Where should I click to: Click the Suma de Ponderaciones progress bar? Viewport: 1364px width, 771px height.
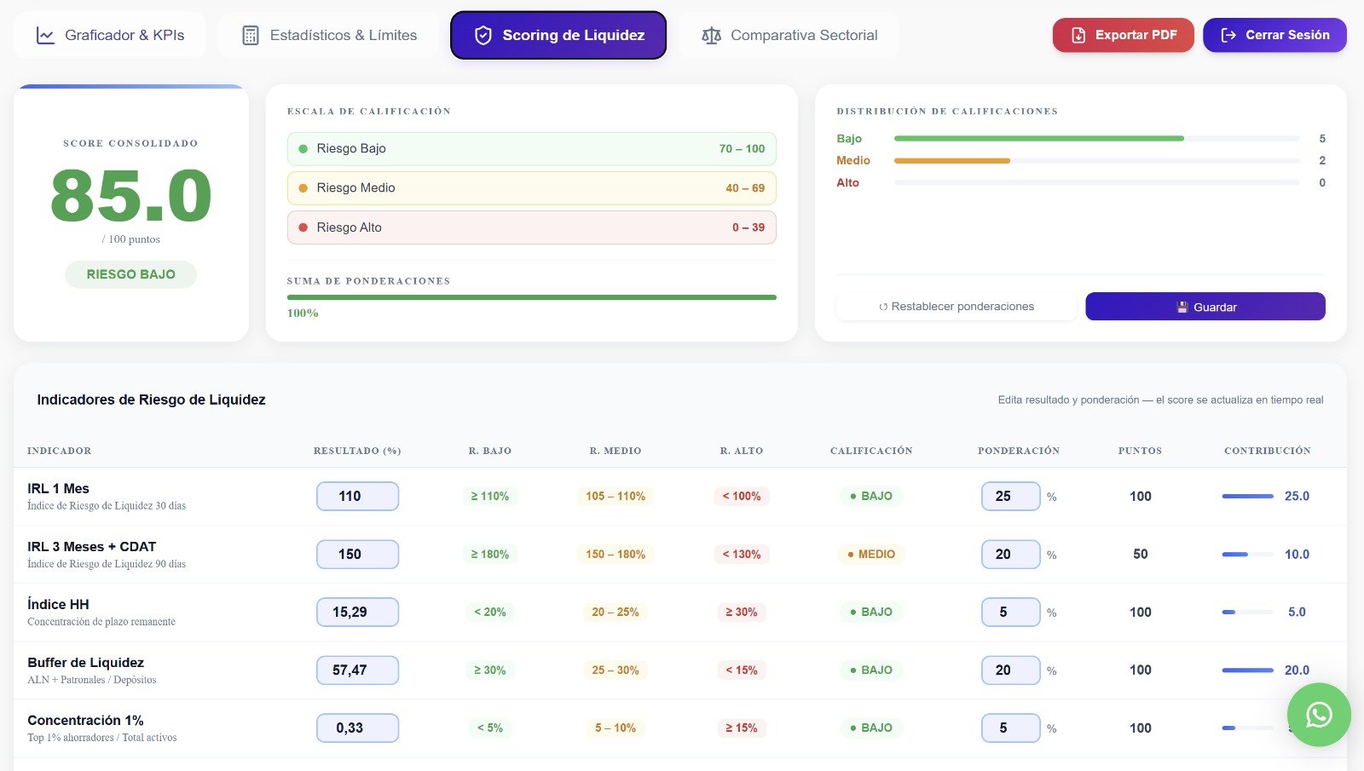coord(532,297)
